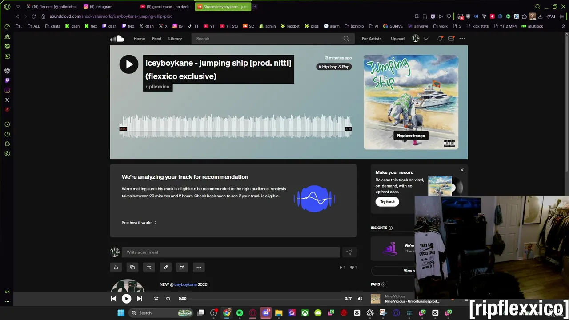Open the ripflexxico artist link
Viewport: 569px width, 320px height.
coord(157,87)
